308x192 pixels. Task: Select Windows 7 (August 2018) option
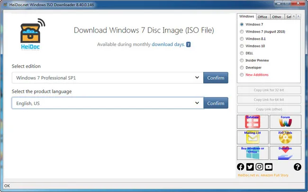click(x=242, y=32)
